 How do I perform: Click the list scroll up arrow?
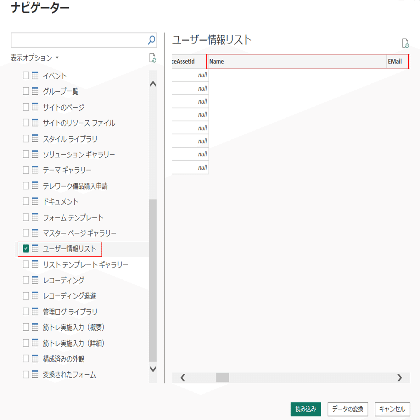[x=153, y=84]
